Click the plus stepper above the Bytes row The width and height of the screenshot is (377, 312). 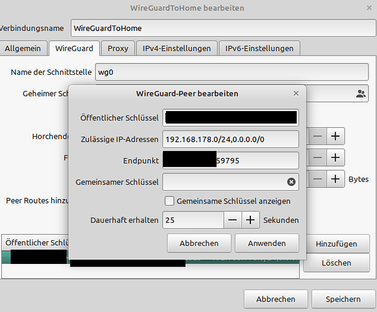(x=335, y=158)
